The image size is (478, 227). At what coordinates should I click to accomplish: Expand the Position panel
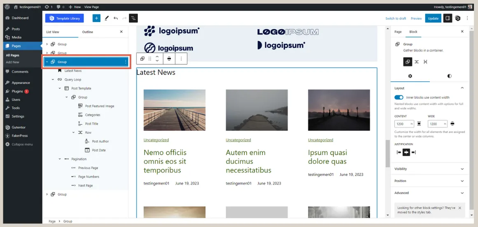(429, 181)
